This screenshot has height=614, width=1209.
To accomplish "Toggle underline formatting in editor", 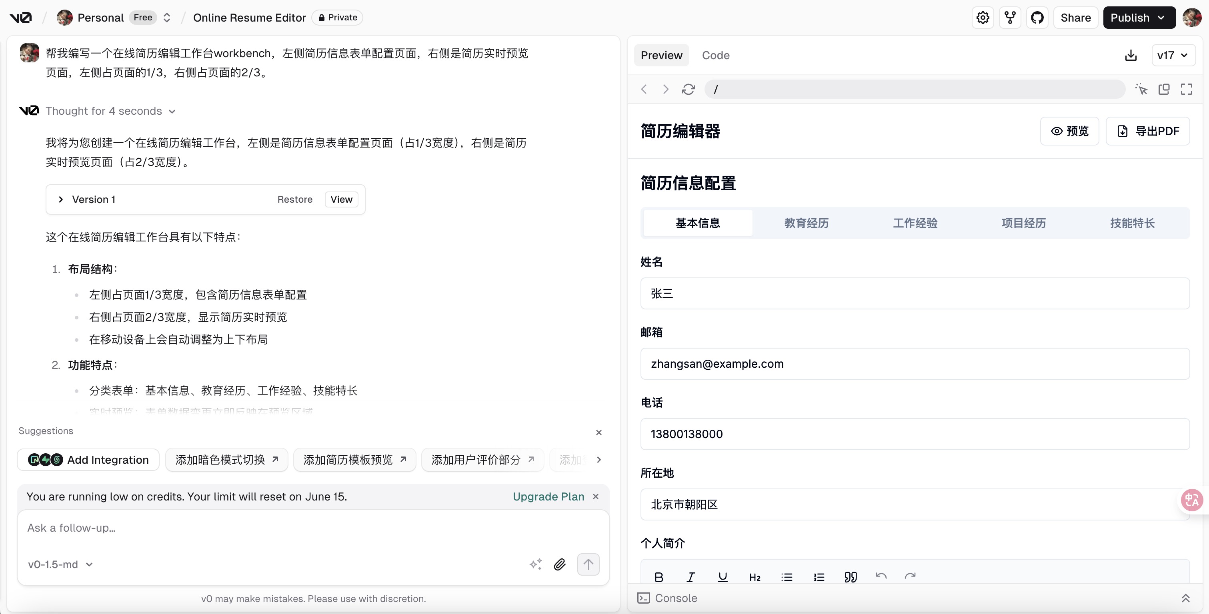I will pyautogui.click(x=722, y=577).
